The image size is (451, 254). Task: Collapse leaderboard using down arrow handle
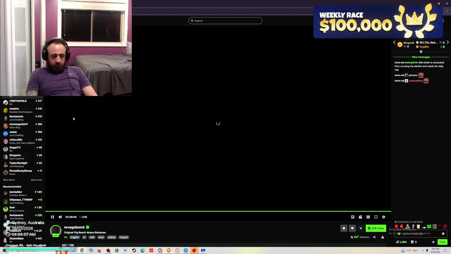point(421,52)
